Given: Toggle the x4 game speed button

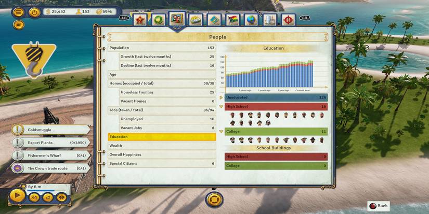Looking at the screenshot, I should (34, 197).
